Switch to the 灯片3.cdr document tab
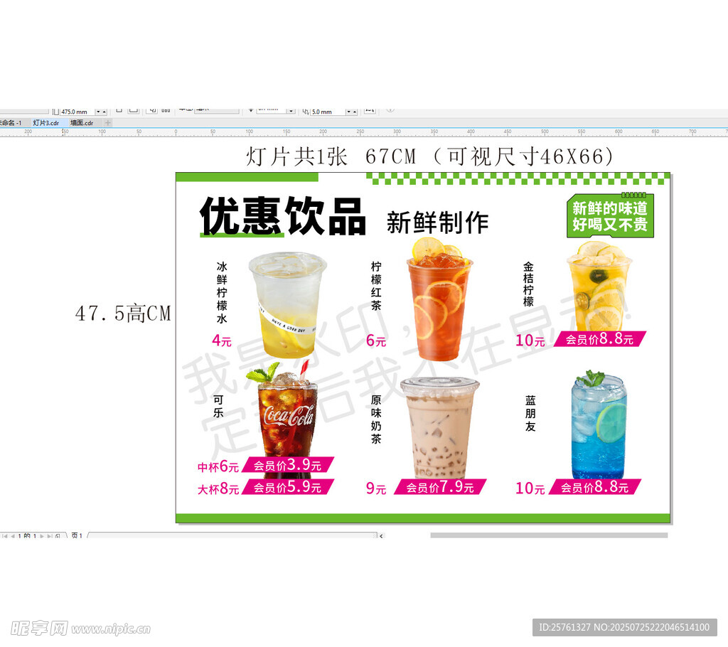The image size is (728, 647). click(45, 123)
